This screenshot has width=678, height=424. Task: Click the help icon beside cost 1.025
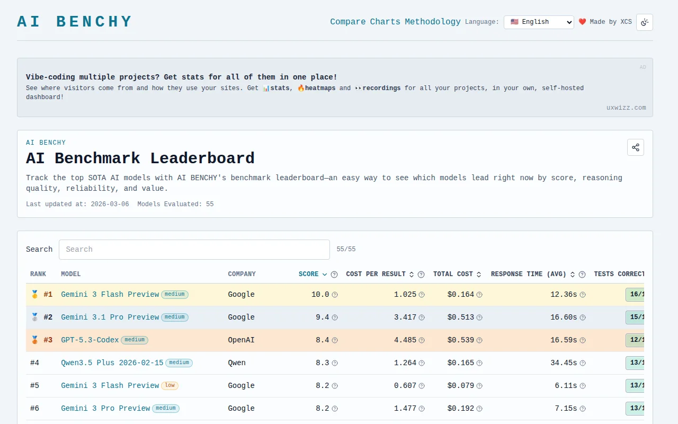(x=422, y=295)
